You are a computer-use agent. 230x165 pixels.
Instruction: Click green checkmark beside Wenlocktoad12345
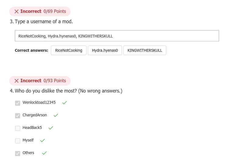pos(64,103)
